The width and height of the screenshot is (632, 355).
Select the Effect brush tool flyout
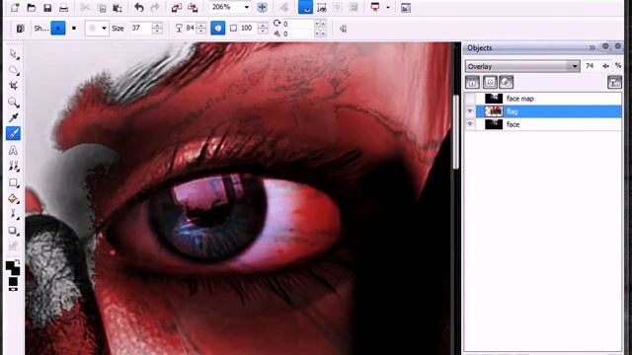coord(13,215)
